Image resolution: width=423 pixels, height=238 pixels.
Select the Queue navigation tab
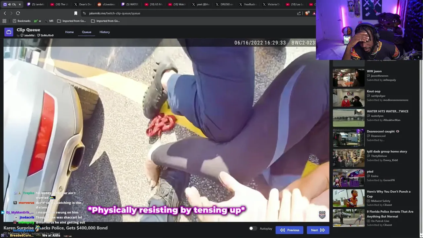tap(87, 32)
